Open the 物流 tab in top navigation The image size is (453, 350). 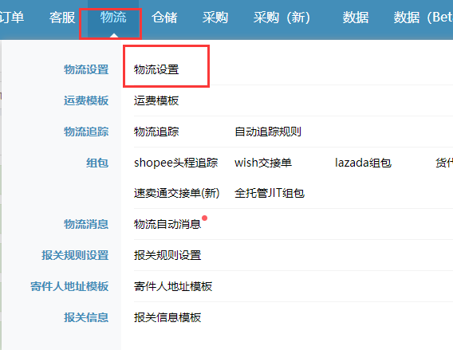(x=113, y=18)
